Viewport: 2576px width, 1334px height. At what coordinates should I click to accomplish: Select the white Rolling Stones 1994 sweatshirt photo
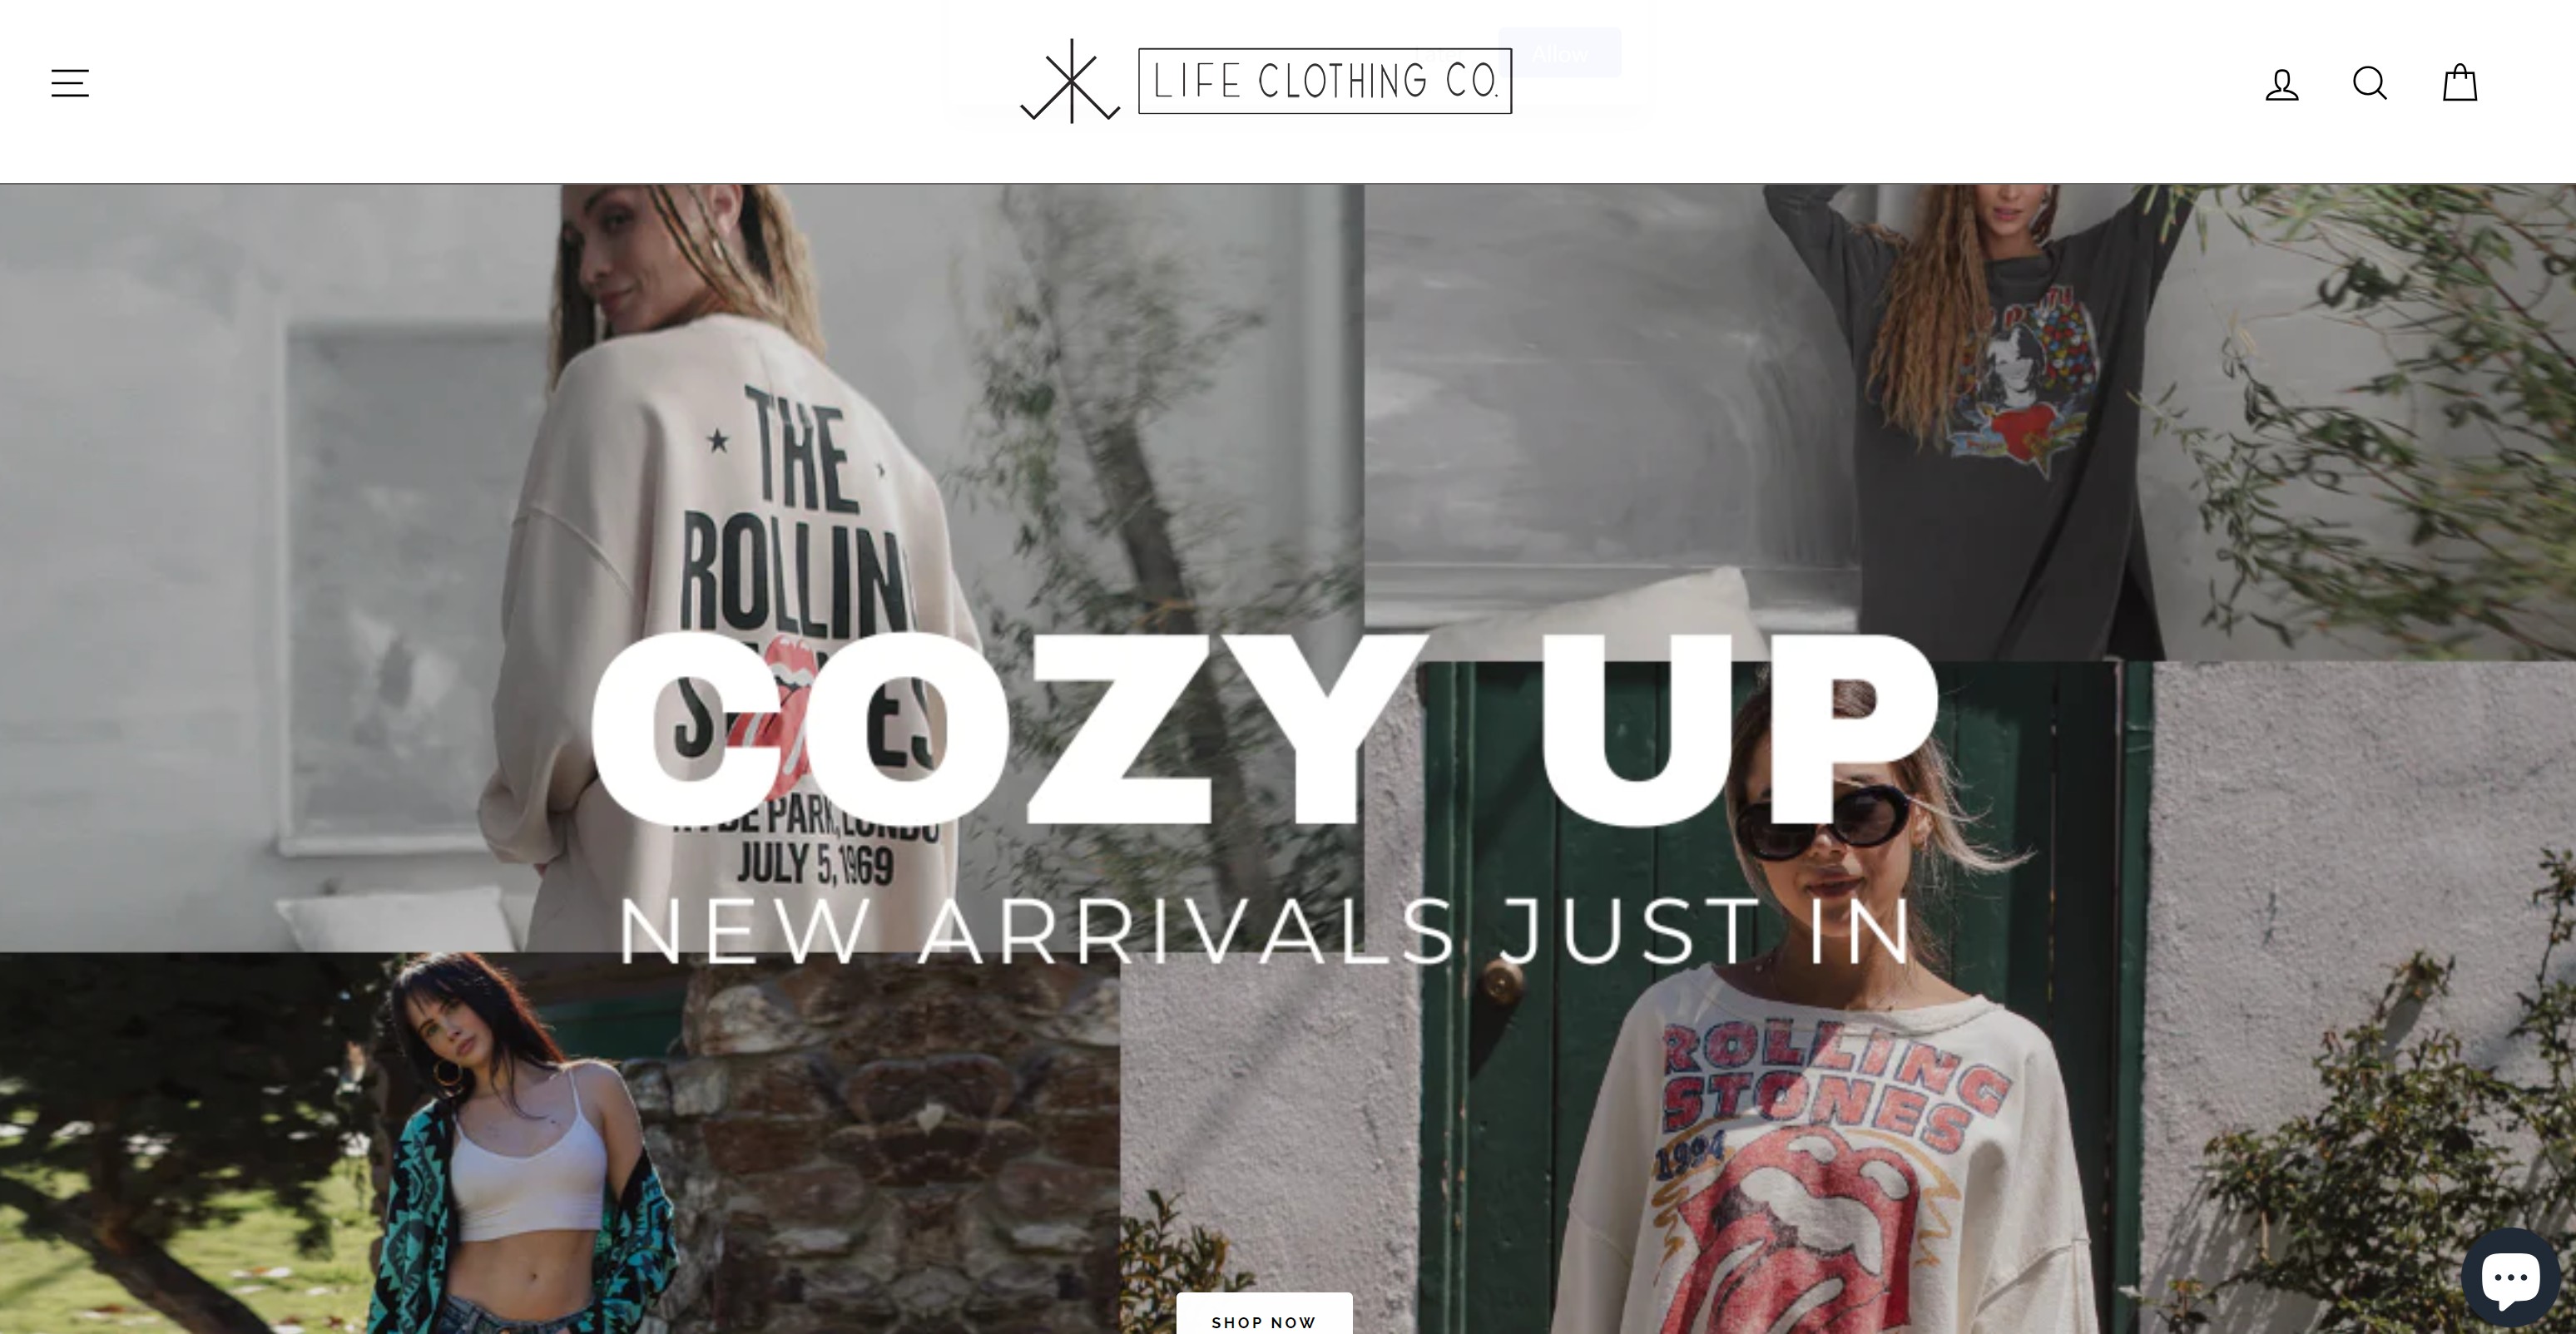click(1848, 997)
